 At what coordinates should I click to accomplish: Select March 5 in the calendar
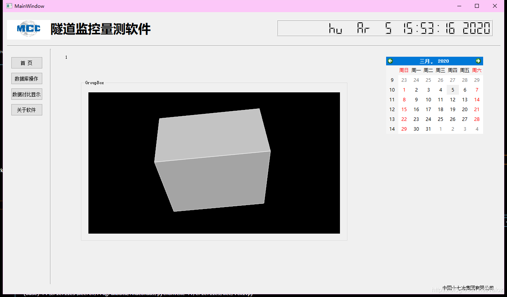pyautogui.click(x=453, y=90)
